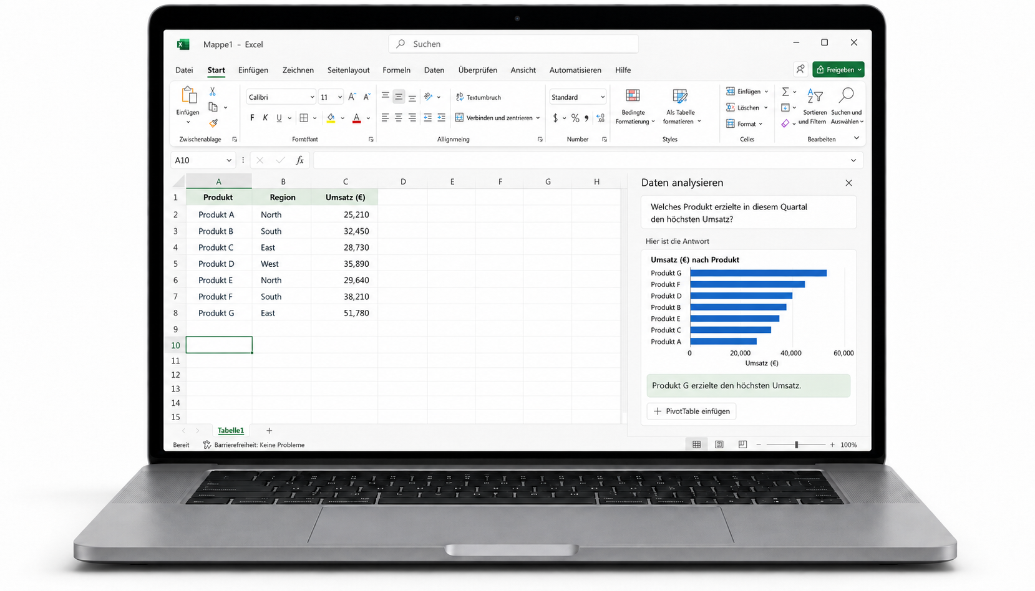1035x591 pixels.
Task: Click the AutoSum sigma icon
Action: coord(785,92)
